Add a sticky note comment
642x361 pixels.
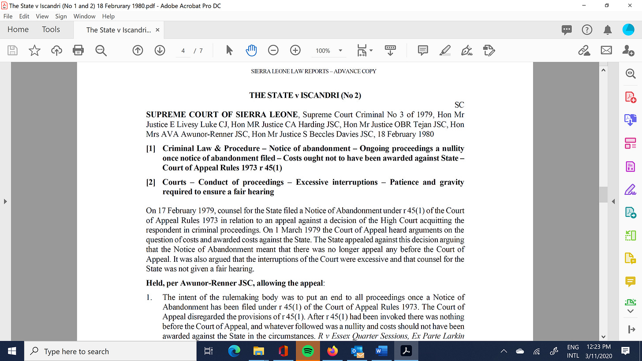pyautogui.click(x=423, y=51)
